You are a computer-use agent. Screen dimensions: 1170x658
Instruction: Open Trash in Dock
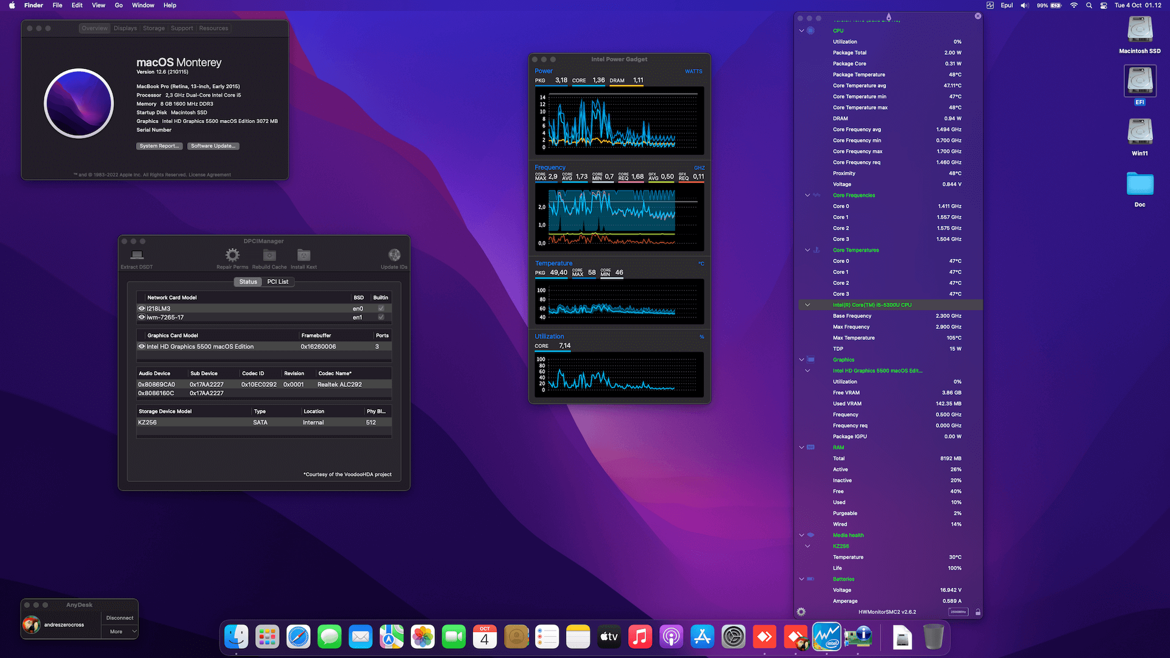tap(933, 637)
